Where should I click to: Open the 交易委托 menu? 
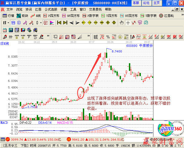point(95,9)
